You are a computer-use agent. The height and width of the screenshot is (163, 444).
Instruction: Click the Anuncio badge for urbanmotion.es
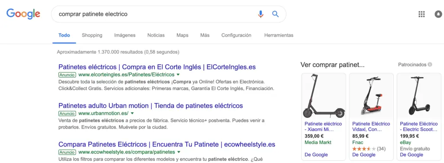67,114
